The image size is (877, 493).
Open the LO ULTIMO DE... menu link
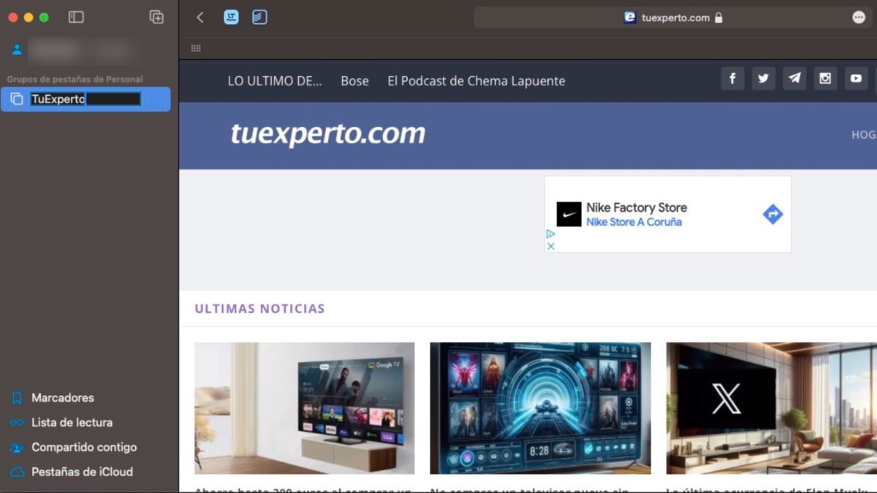275,81
